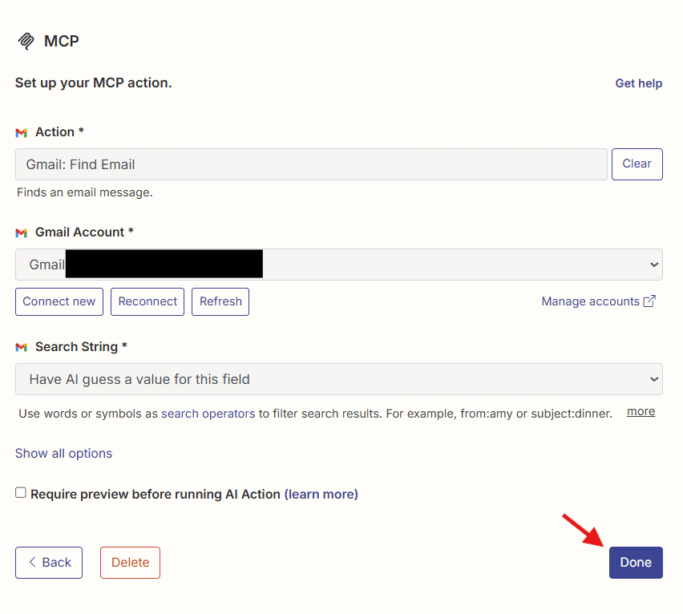Enable Require preview before running AI Action

(x=21, y=493)
